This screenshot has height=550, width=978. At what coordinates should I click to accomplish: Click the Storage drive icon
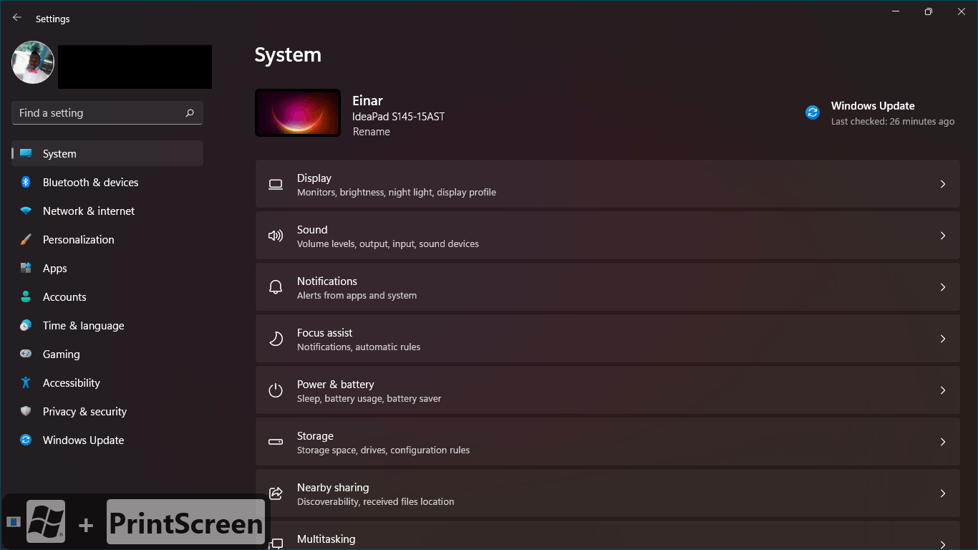276,442
